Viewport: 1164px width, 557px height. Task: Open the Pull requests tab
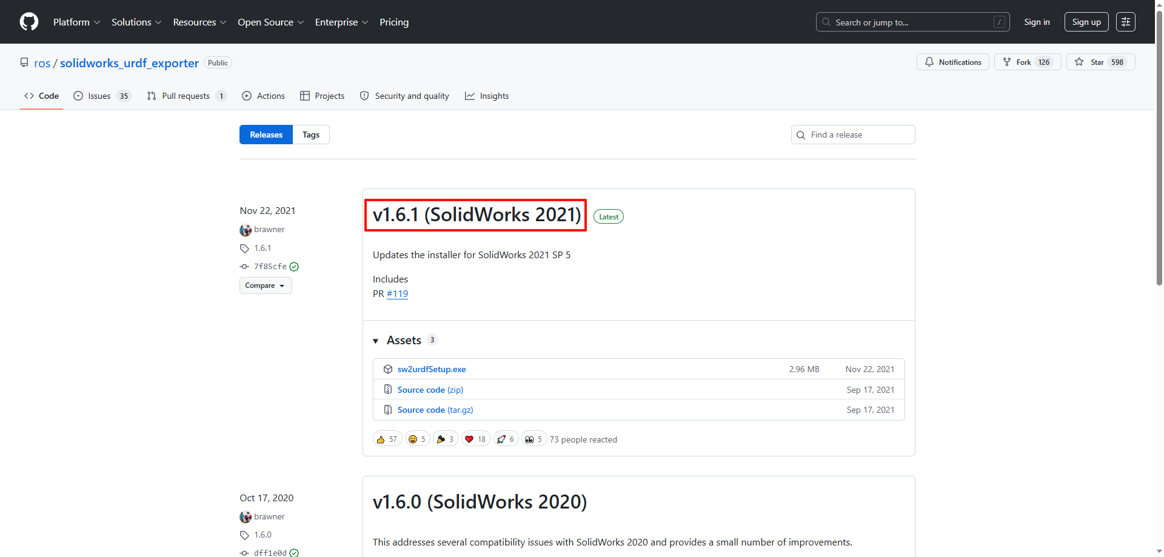point(187,96)
